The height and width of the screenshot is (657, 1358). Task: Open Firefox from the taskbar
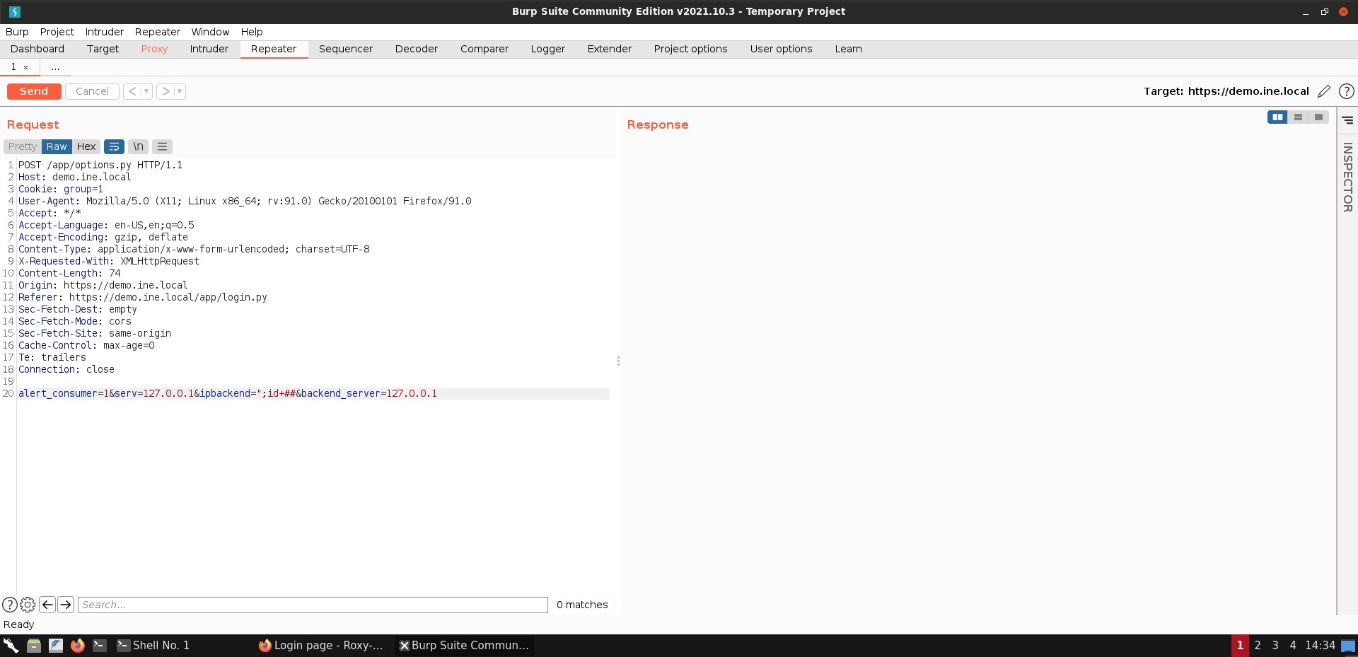coord(78,645)
